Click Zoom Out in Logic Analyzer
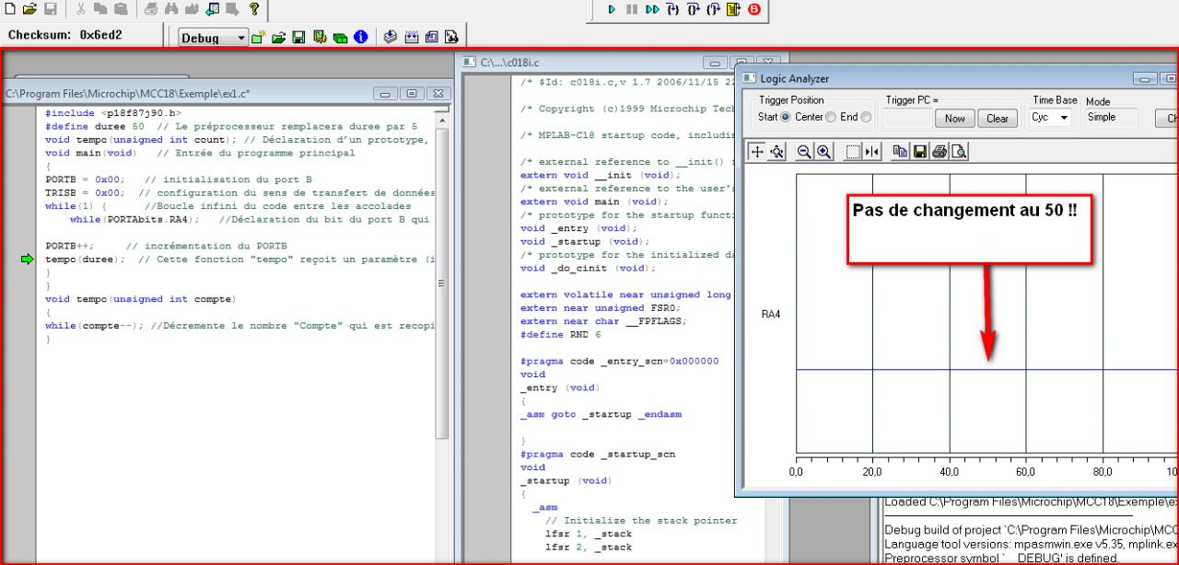Viewport: 1179px width, 565px height. pos(806,152)
